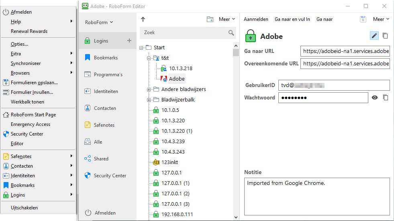Collapse the t&t folder in tree
This screenshot has height=221, width=394.
click(x=149, y=58)
